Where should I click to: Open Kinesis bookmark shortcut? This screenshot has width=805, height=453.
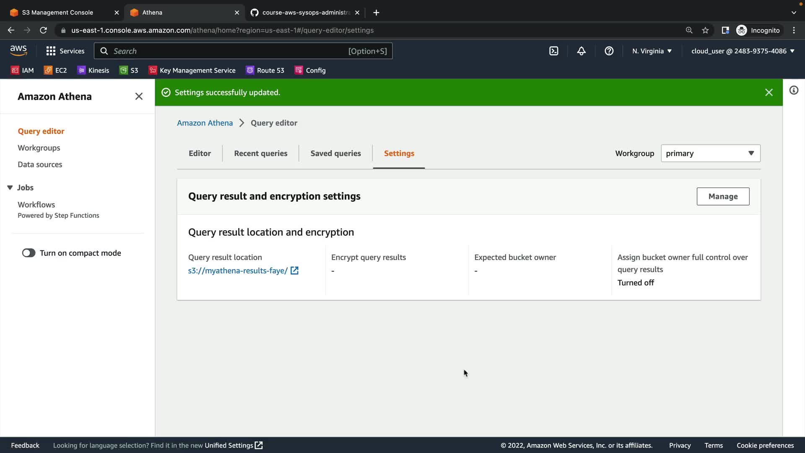[93, 70]
